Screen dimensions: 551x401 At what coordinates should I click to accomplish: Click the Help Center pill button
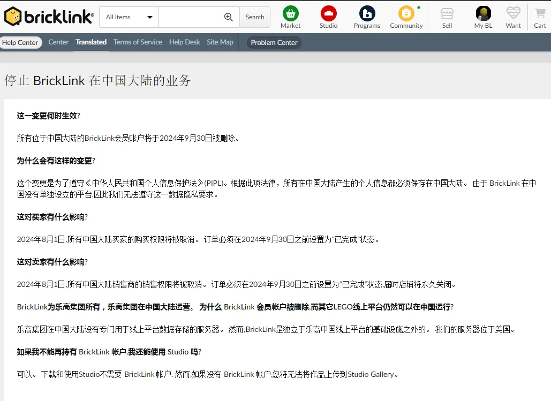[x=20, y=42]
